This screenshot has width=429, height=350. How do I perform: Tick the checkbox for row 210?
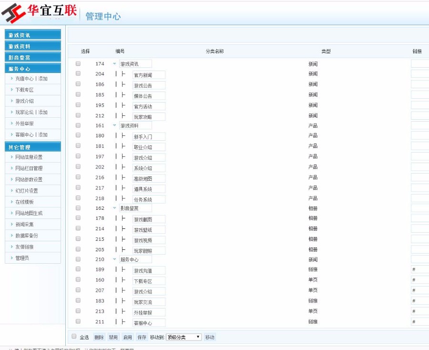pyautogui.click(x=78, y=259)
